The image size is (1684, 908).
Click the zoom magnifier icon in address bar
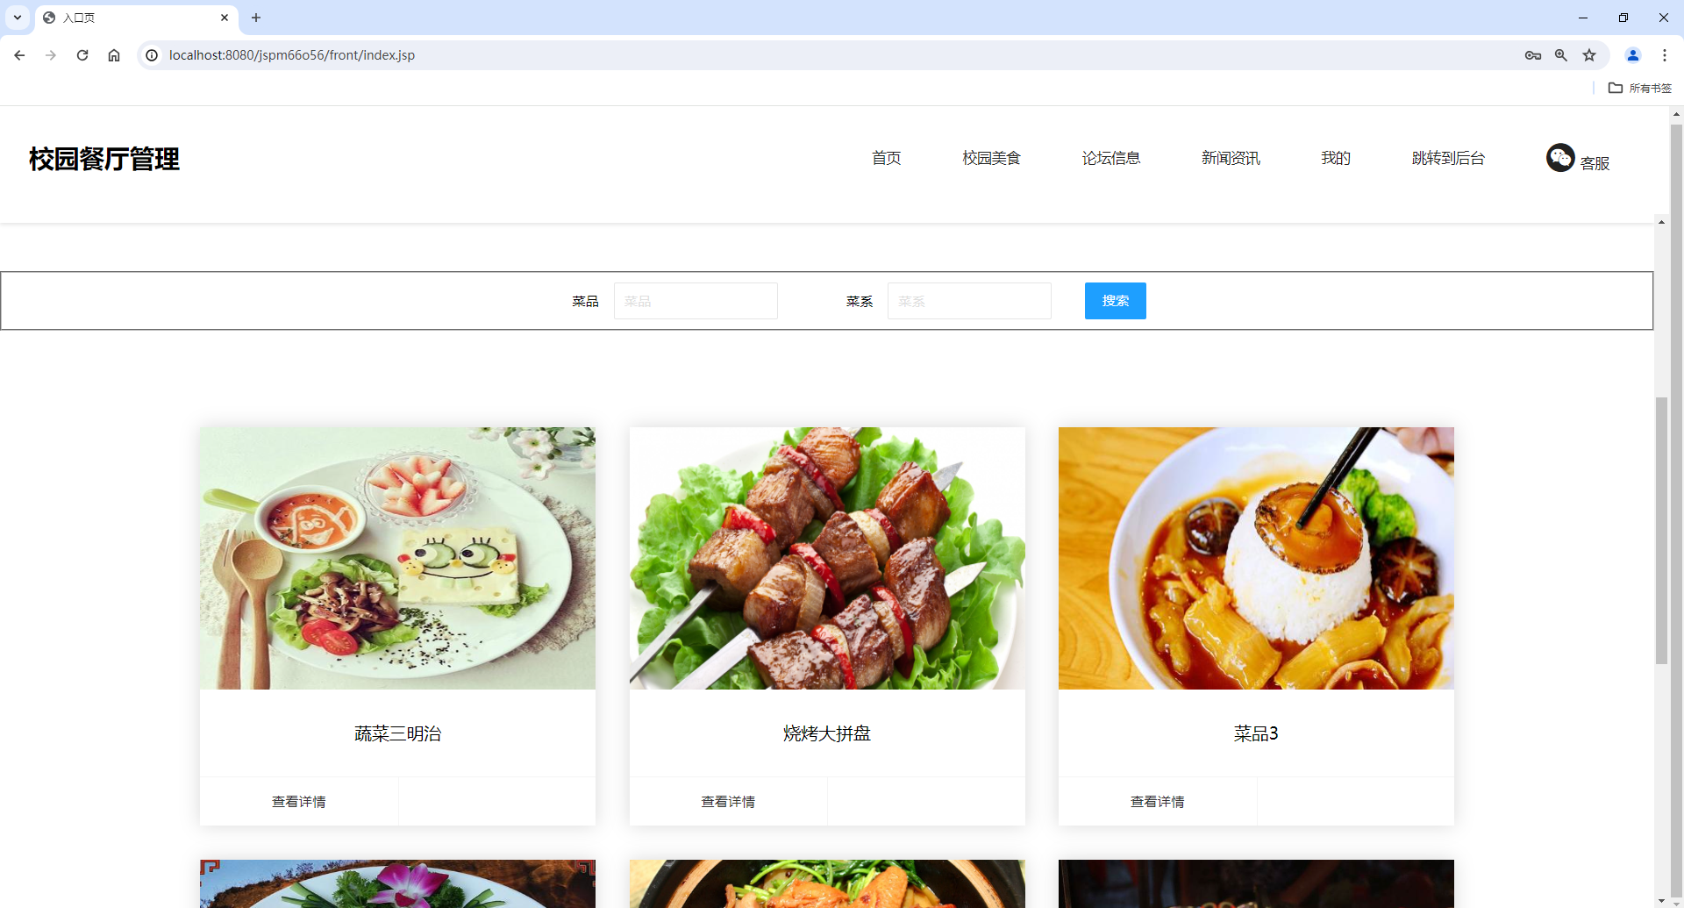click(x=1561, y=54)
